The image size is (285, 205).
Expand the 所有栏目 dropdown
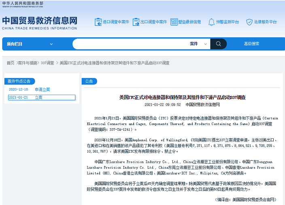coord(30,44)
